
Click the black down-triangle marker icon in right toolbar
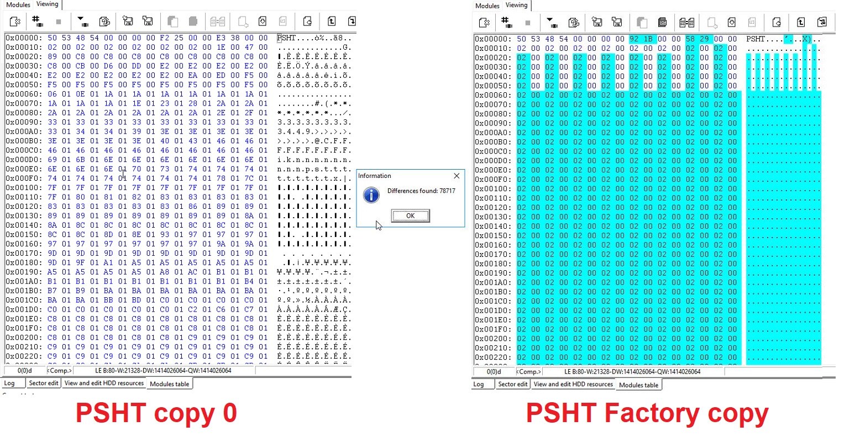click(551, 22)
